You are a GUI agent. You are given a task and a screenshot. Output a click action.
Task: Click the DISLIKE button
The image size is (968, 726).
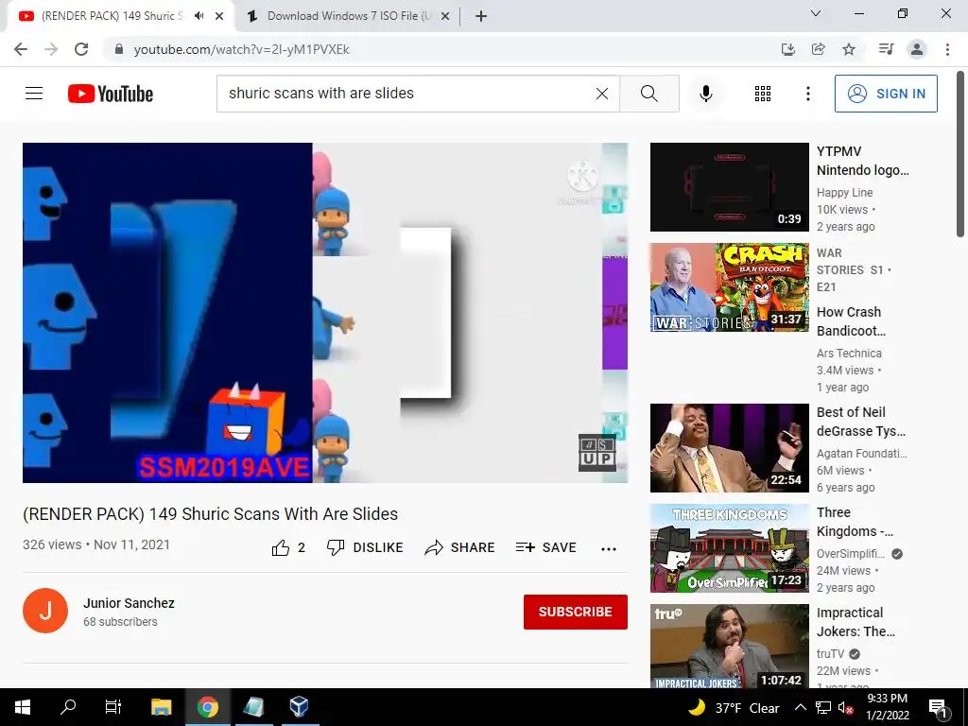point(365,547)
